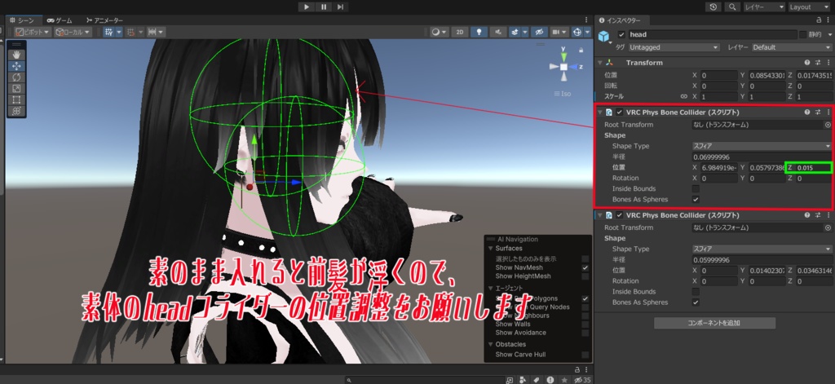
Task: Toggle scene lighting bulb icon
Action: tap(479, 32)
